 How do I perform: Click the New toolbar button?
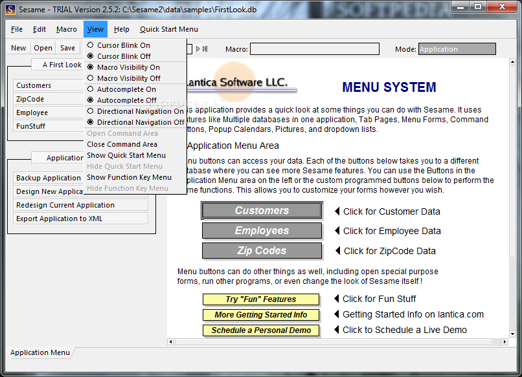(18, 48)
